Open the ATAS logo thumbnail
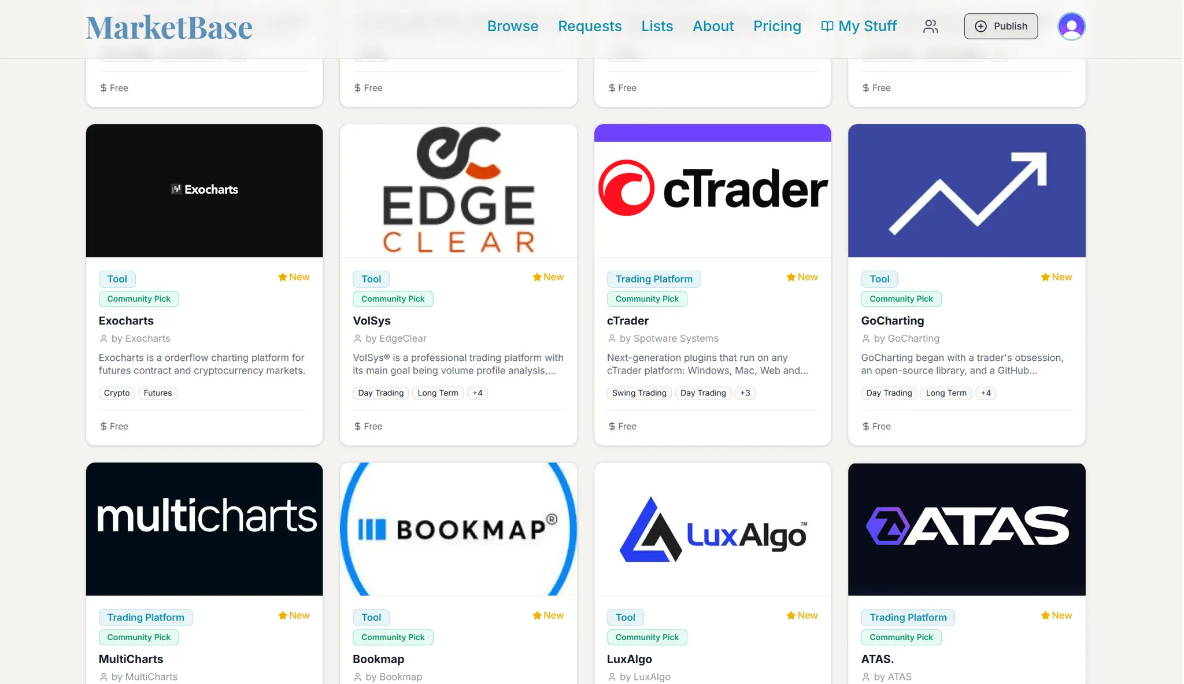The width and height of the screenshot is (1184, 684). point(967,528)
